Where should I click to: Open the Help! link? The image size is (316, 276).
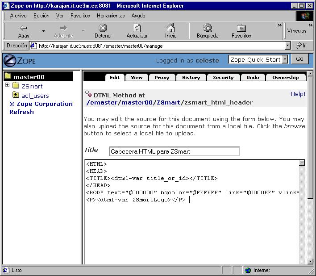point(298,94)
